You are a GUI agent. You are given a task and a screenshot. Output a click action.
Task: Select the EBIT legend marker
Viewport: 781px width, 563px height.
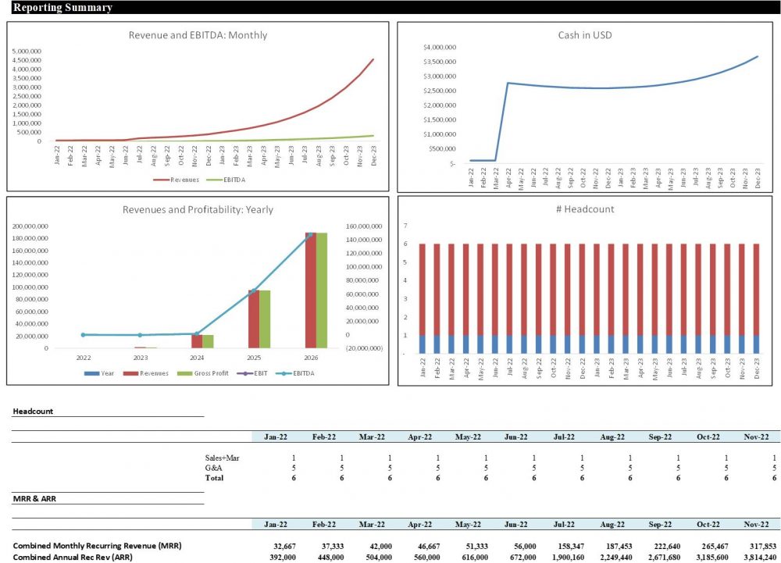pos(244,373)
